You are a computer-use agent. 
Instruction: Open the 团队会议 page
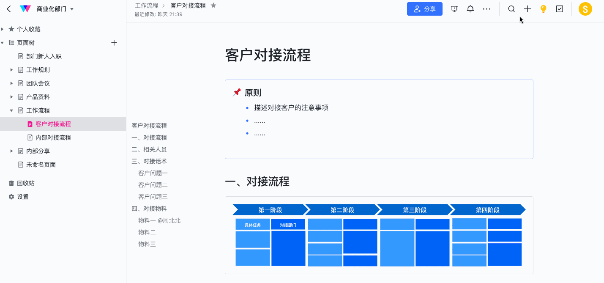pyautogui.click(x=38, y=83)
